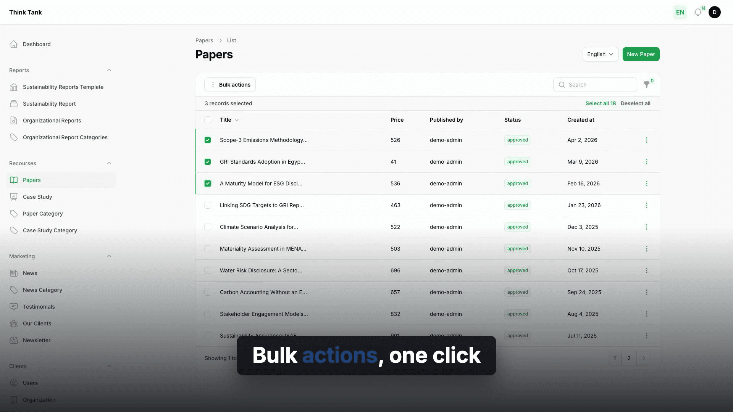Collapse the Clients sidebar section

109,366
